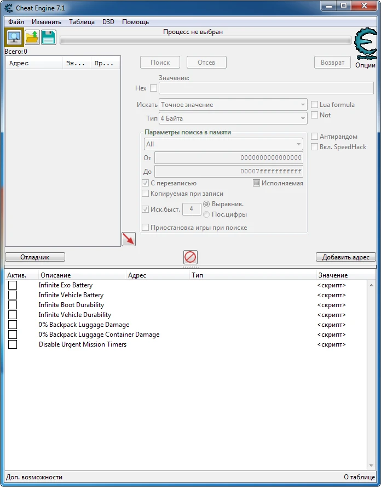
Task: Open the Файл menu
Action: click(16, 22)
